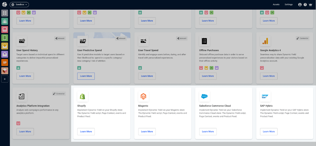The width and height of the screenshot is (316, 146).
Task: Click the crown icon in top bar
Action: [310, 5]
